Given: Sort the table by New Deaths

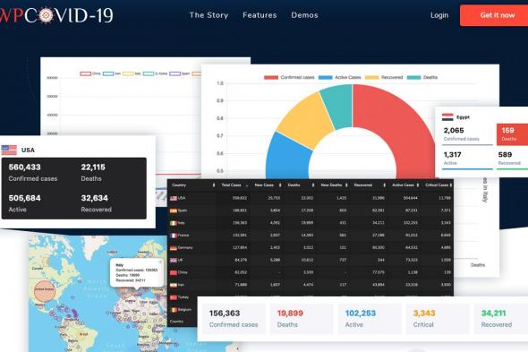Looking at the screenshot, I should (334, 185).
